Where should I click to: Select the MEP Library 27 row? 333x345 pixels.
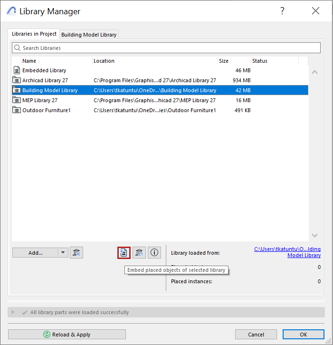[x=160, y=100]
